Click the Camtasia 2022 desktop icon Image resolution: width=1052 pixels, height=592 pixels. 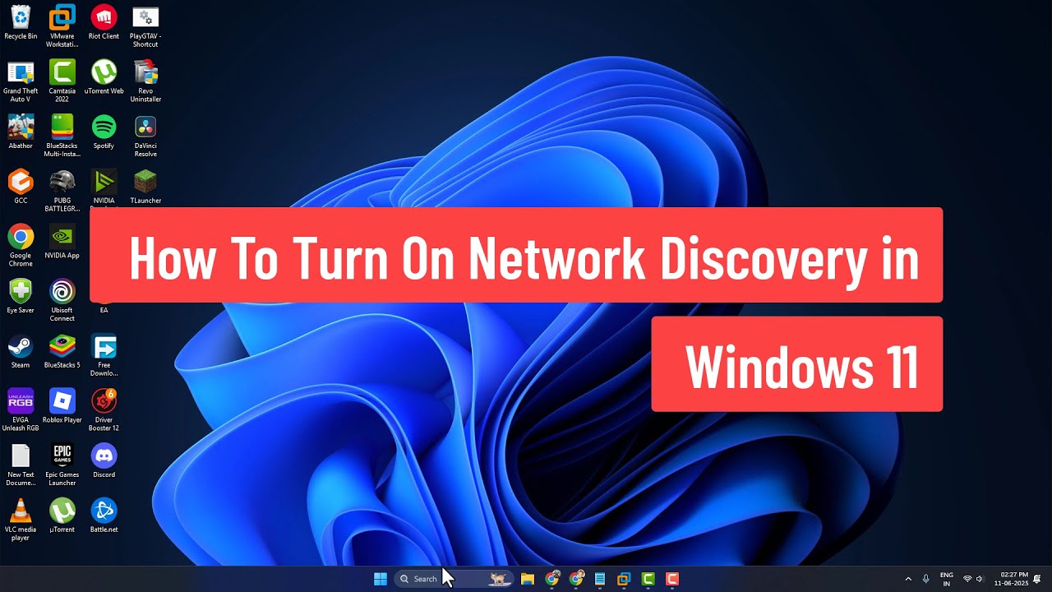click(62, 81)
